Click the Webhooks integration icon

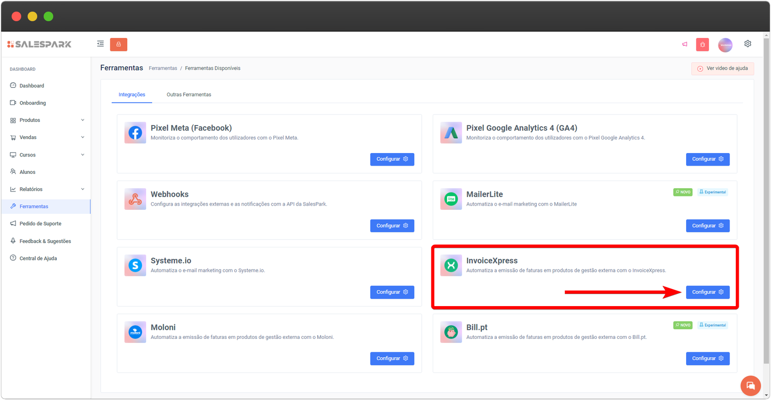(135, 199)
